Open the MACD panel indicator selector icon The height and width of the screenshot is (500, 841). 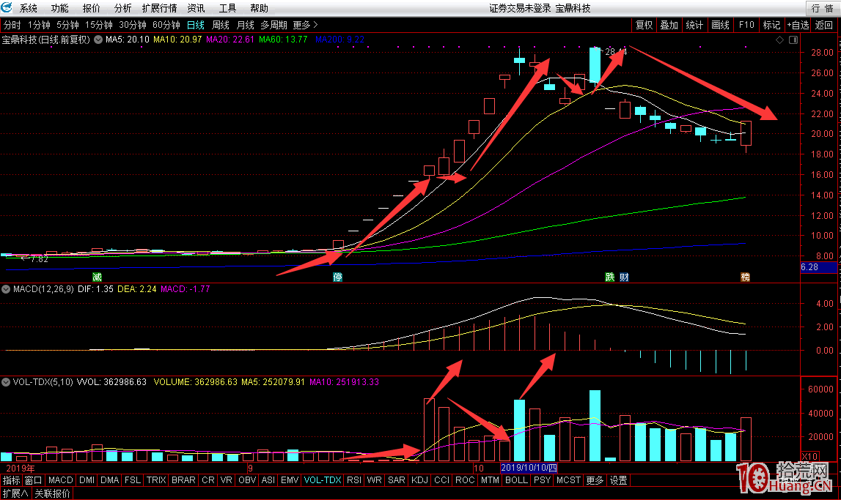[x=6, y=289]
